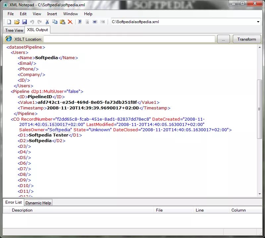Open the Window menu
Image resolution: width=265 pixels, height=238 pixels.
point(71,14)
